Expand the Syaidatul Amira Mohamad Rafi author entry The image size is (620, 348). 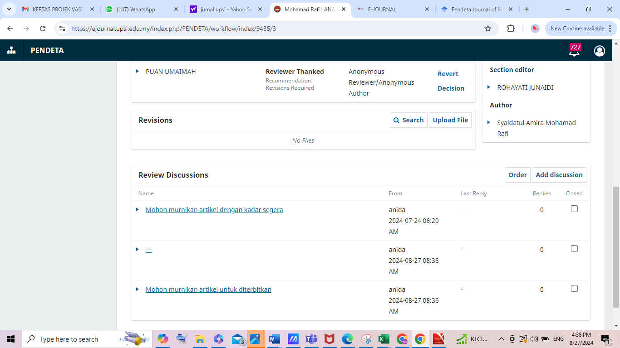pos(489,122)
